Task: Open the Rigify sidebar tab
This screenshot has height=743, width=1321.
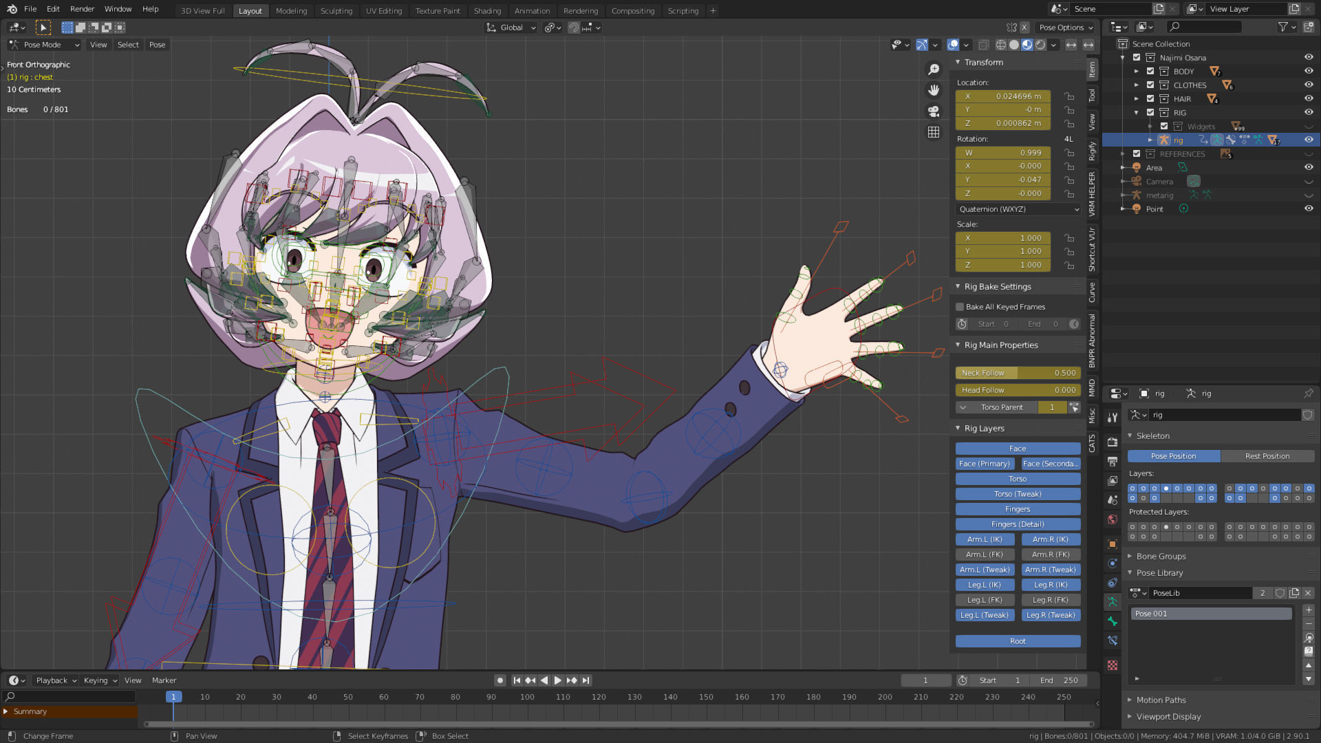Action: coord(1092,151)
